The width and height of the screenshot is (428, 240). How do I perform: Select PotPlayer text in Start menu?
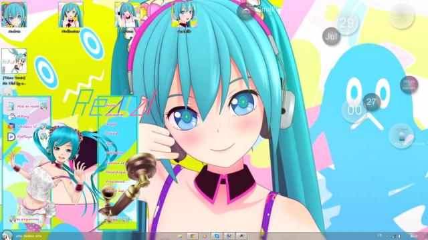[25, 137]
